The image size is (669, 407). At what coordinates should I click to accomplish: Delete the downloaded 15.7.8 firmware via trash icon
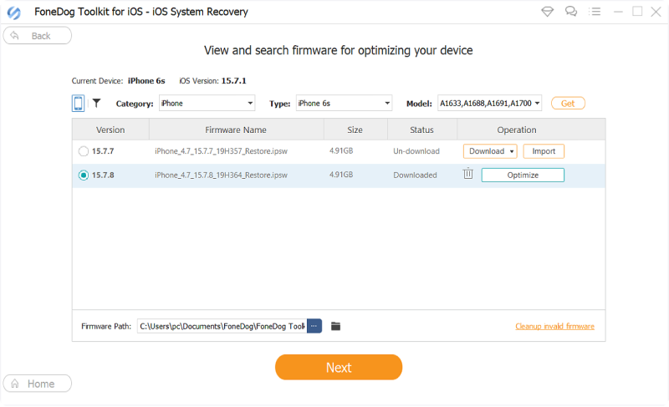[468, 174]
